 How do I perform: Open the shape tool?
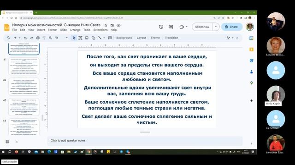(x=93, y=38)
